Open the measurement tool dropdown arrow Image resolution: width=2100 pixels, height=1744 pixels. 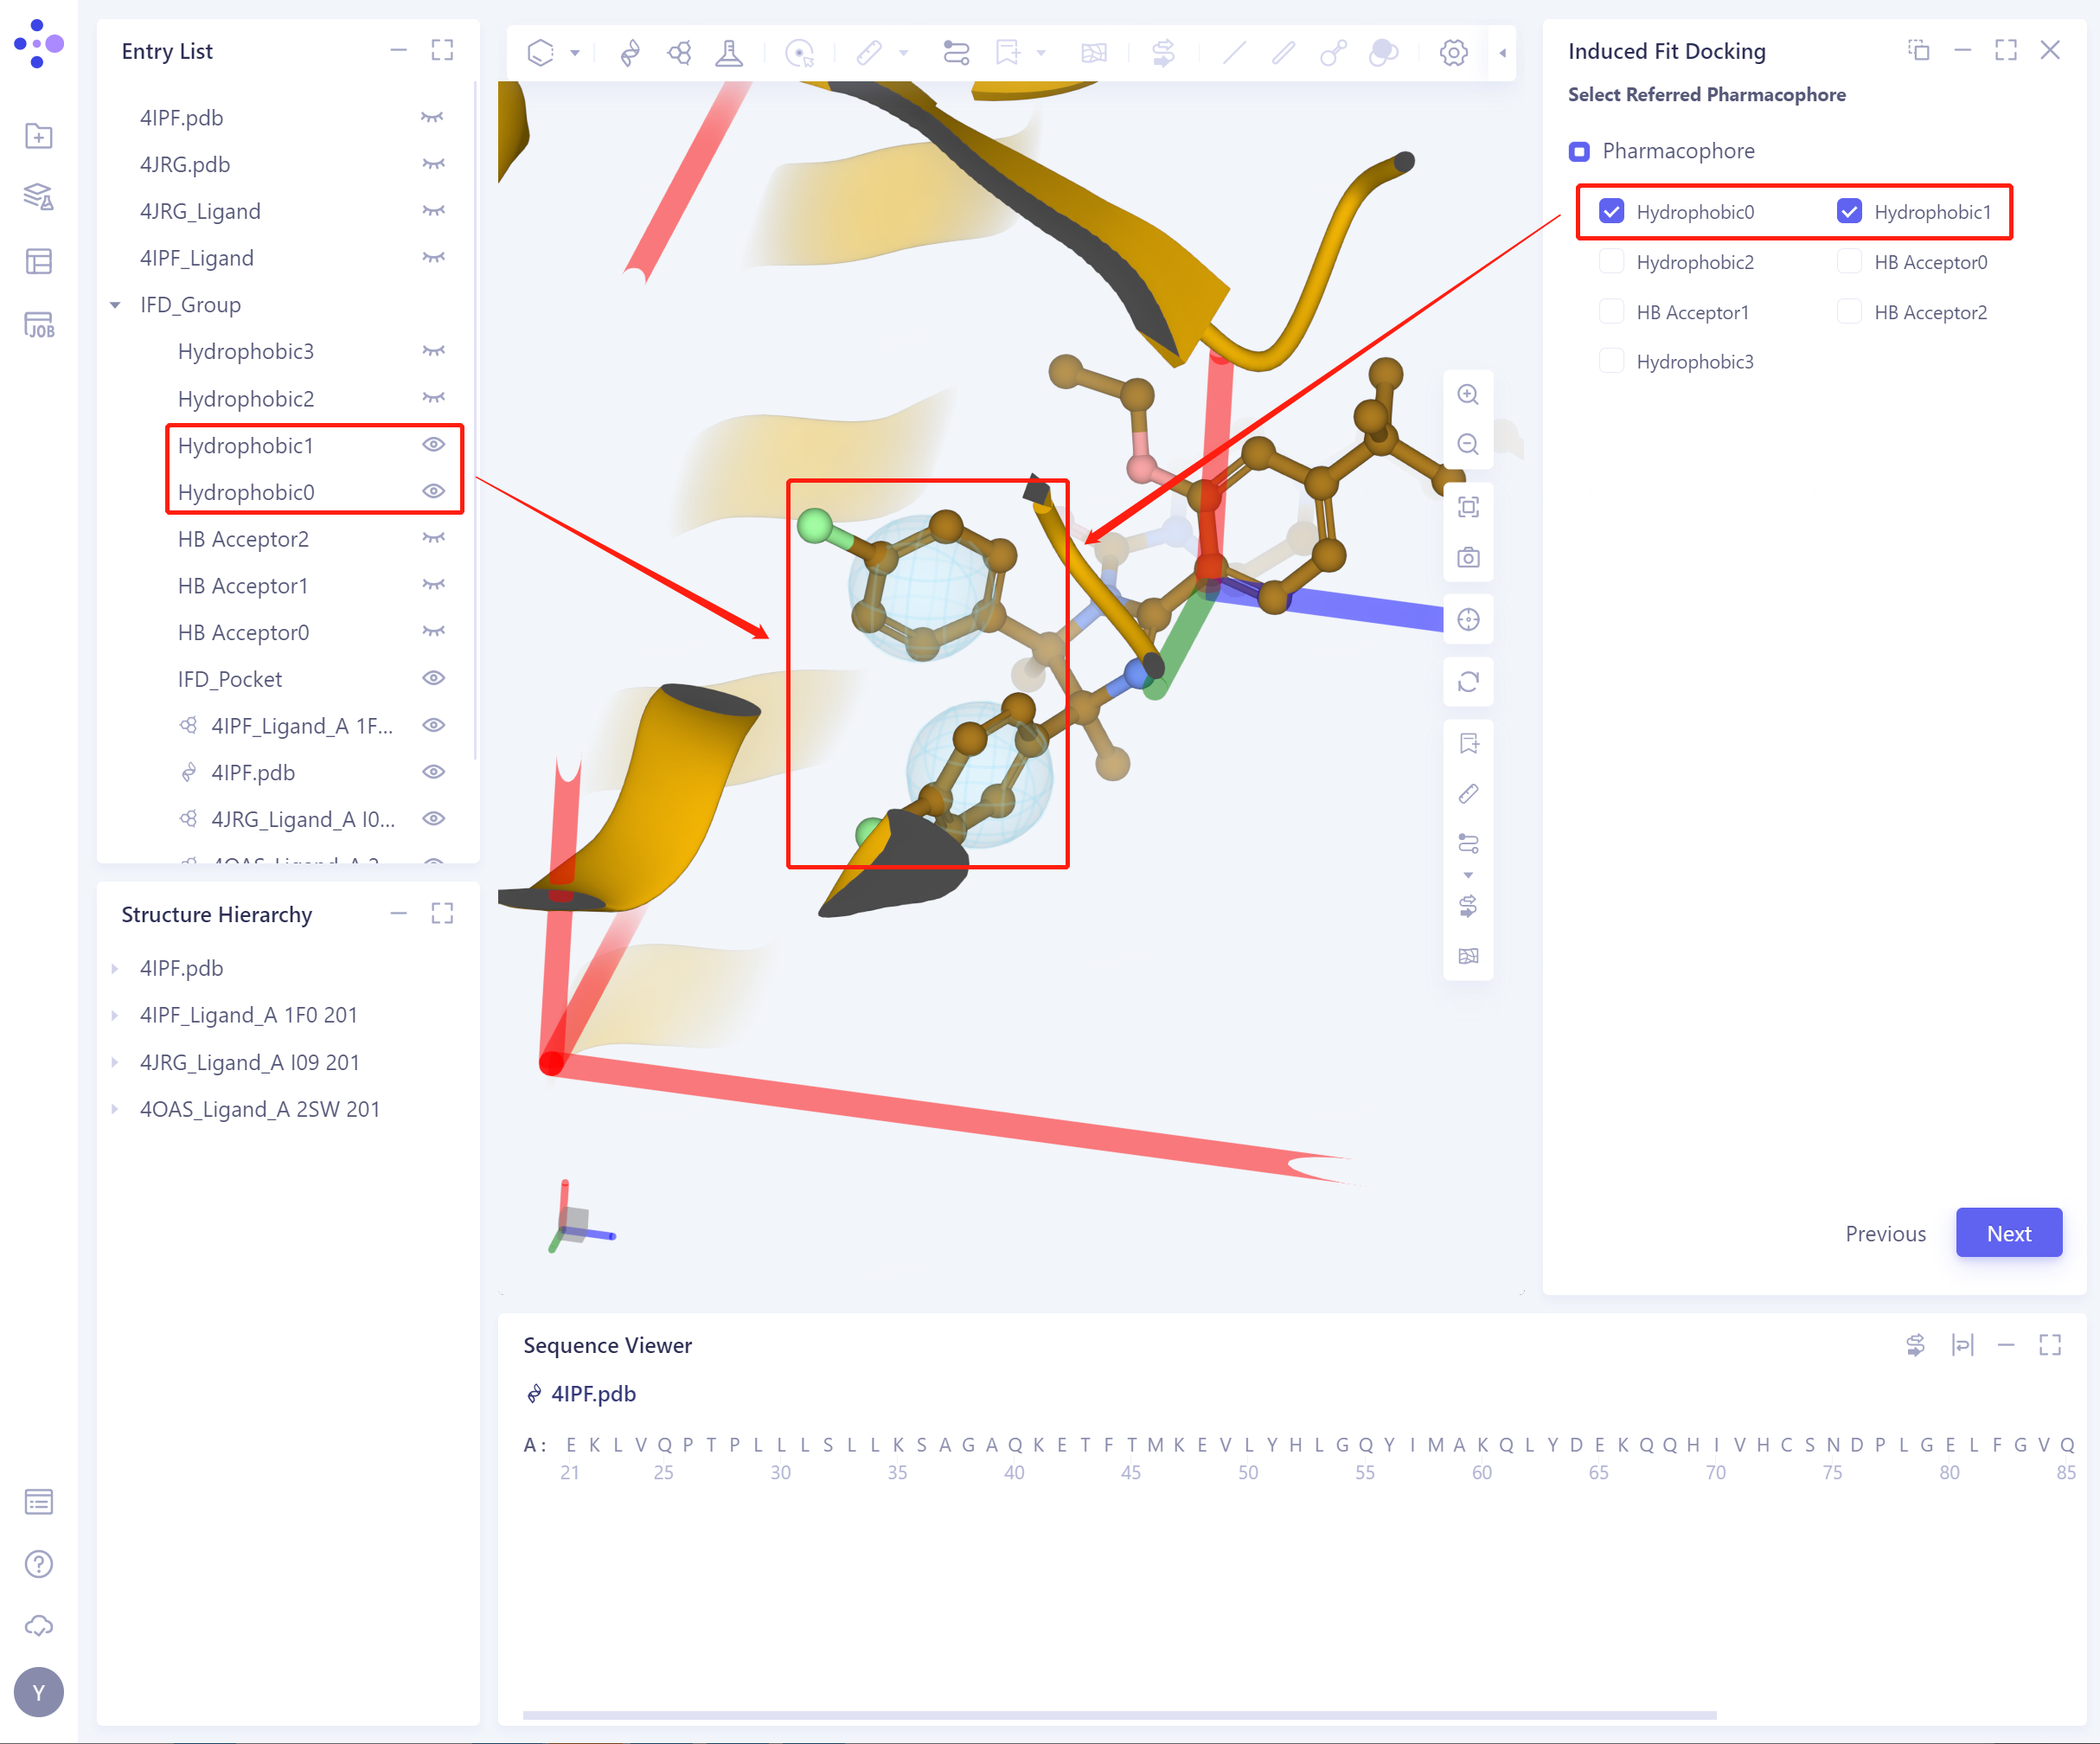pyautogui.click(x=903, y=53)
